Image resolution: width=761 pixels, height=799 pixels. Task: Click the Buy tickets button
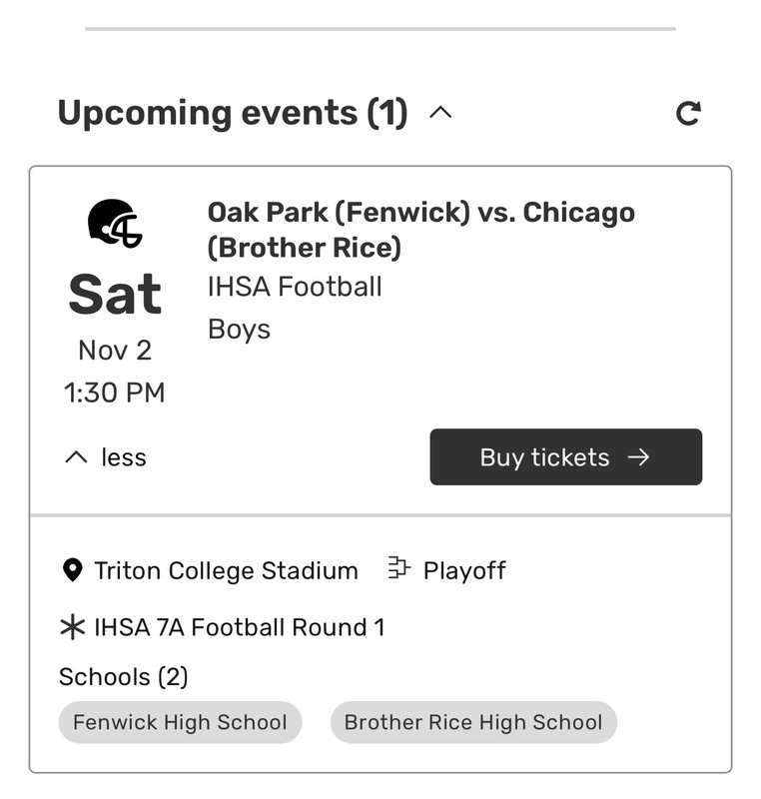(x=566, y=457)
